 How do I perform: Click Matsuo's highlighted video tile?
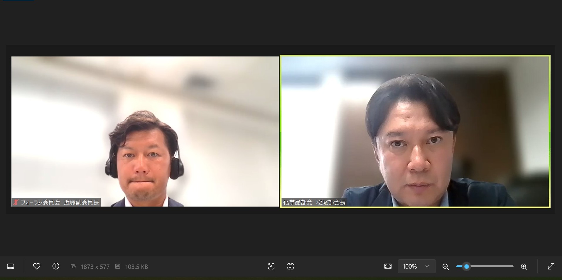click(415, 132)
